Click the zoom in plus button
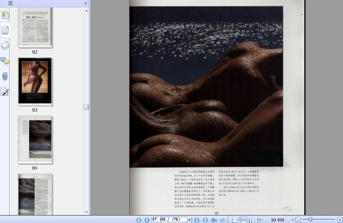Viewport: 343px width, 223px height. coord(340,220)
